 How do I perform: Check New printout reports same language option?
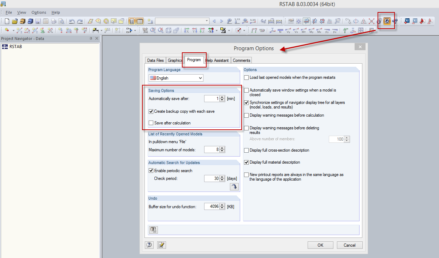pos(247,175)
